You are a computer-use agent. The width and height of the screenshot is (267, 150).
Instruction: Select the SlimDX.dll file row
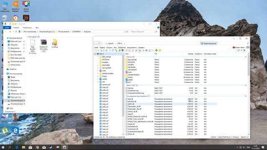coord(171,134)
